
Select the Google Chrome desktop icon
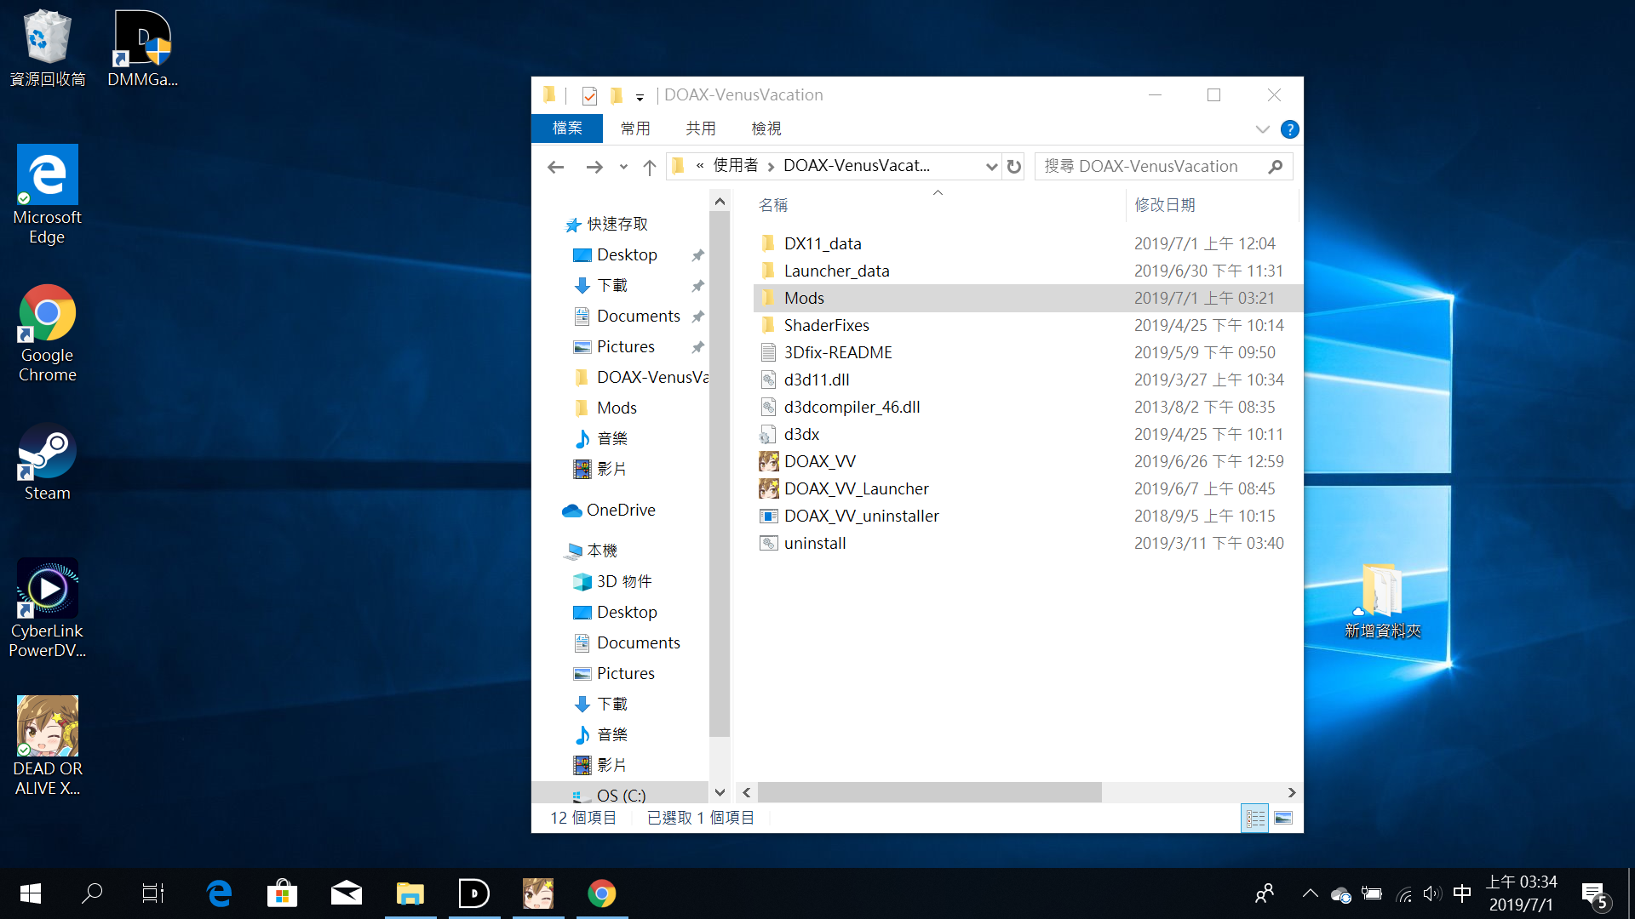pos(48,334)
